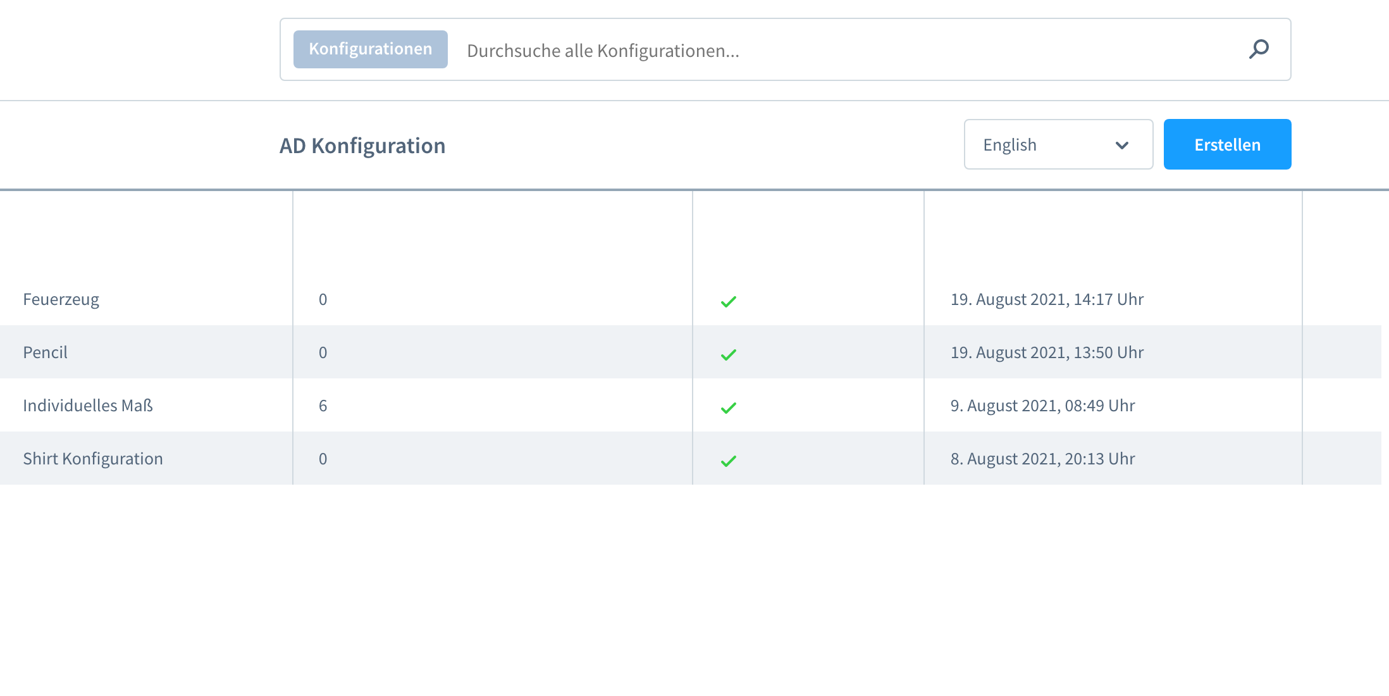Click date 19. August 2021, 14:17 Uhr
Screen dimensions: 1389x696
click(x=1047, y=299)
